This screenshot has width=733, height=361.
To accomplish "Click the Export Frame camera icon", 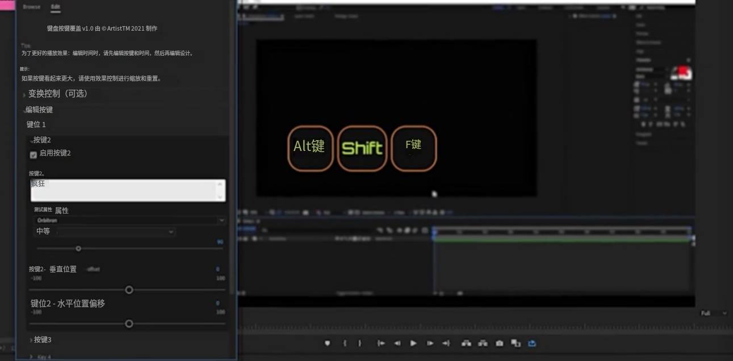I will (x=499, y=343).
